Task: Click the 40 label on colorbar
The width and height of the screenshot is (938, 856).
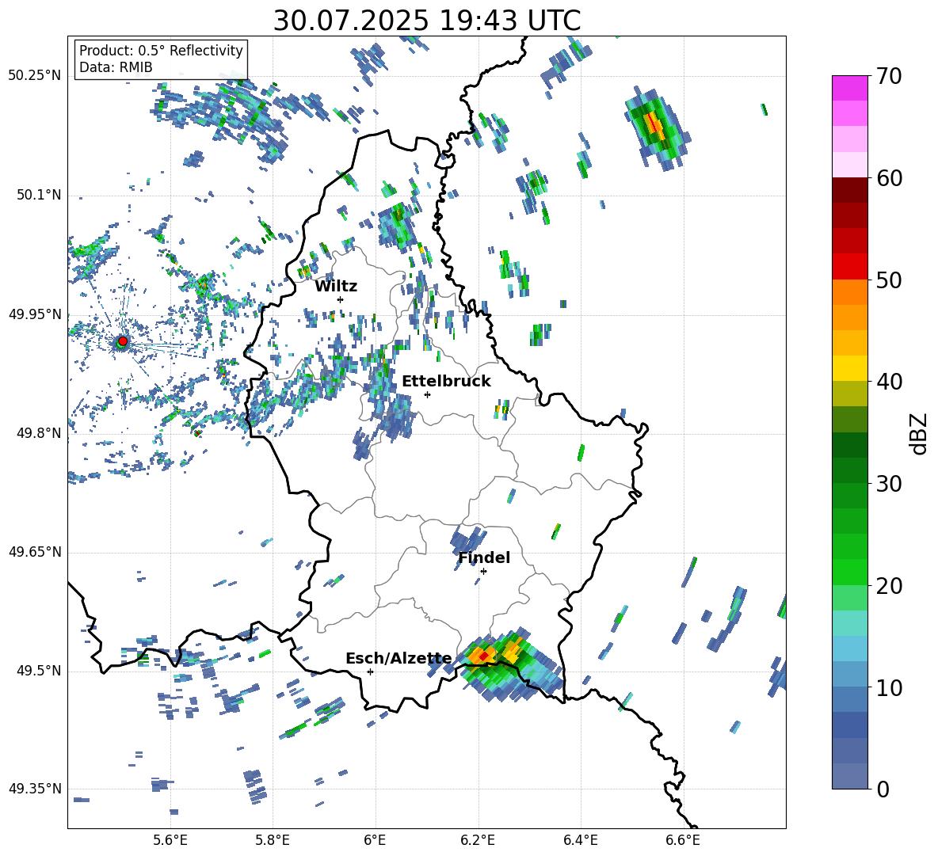Action: 888,382
